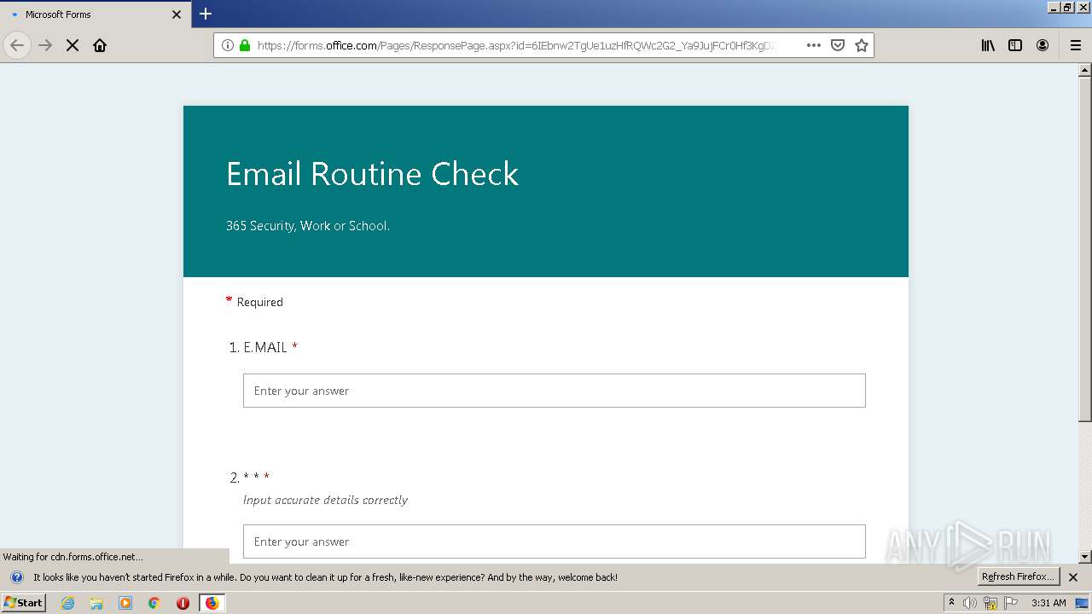The image size is (1092, 614).
Task: Go forward one page in Firefox
Action: [x=45, y=45]
